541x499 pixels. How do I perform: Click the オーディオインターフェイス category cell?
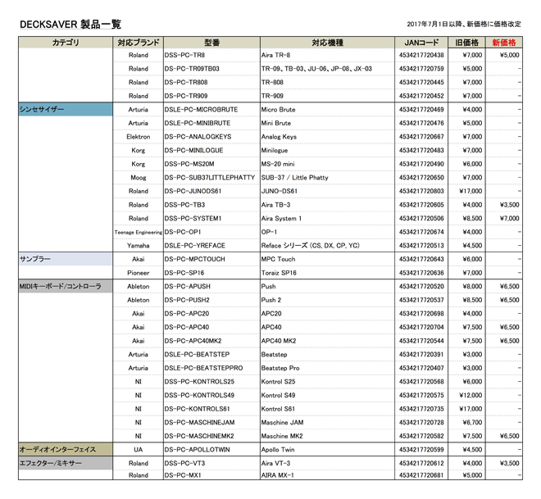click(x=66, y=449)
